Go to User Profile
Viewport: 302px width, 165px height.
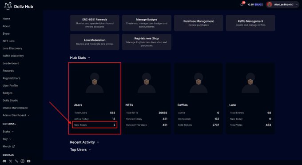(x=10, y=85)
